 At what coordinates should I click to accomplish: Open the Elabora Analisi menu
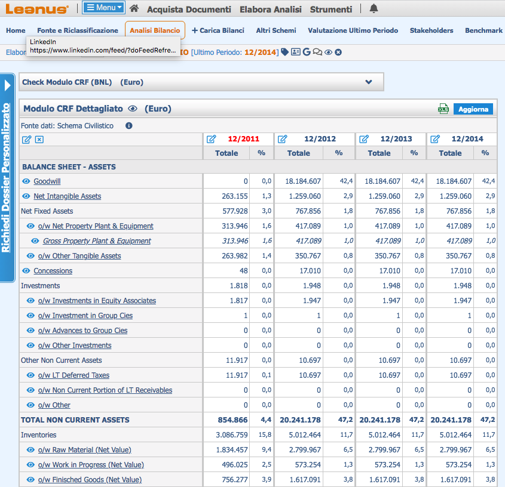271,10
